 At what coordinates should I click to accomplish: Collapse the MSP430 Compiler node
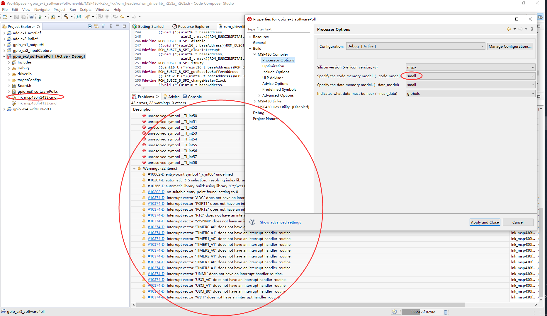(x=254, y=54)
